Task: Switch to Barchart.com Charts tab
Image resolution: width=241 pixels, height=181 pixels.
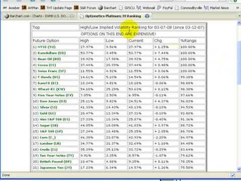Action: click(39, 16)
